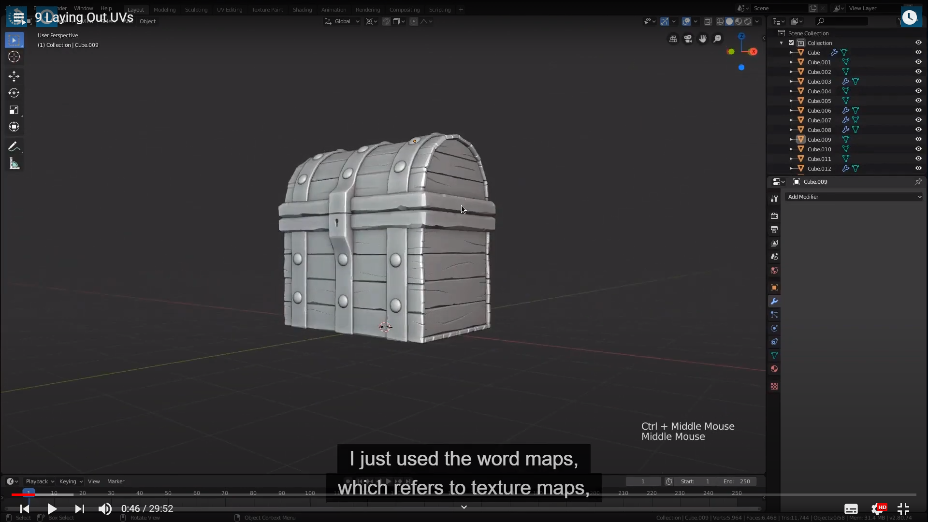928x522 pixels.
Task: Click the red video progress bar
Action: (19, 494)
